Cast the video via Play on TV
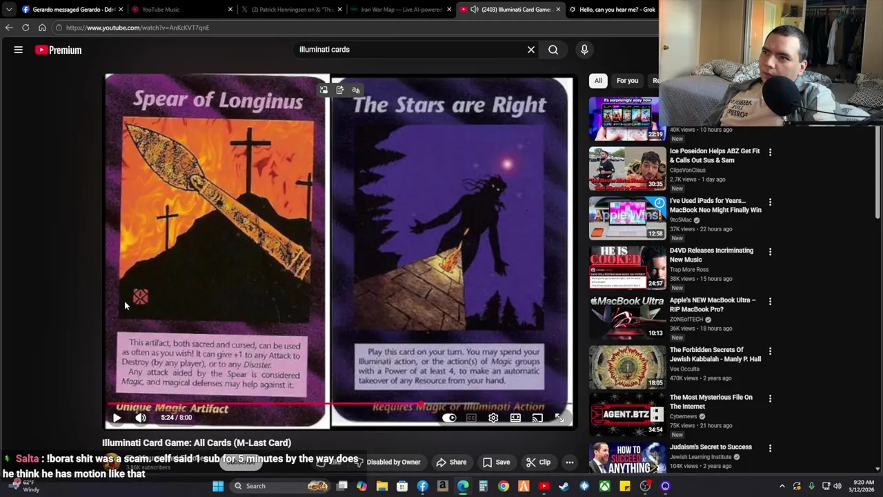 pos(537,418)
